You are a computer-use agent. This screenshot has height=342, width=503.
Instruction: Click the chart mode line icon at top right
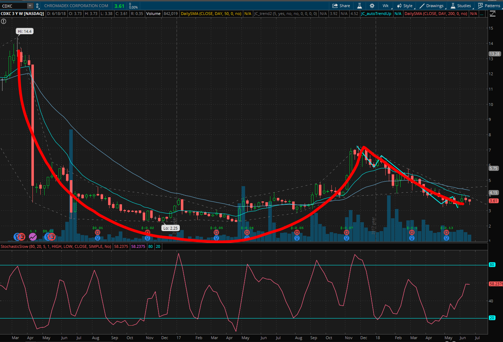493,14
